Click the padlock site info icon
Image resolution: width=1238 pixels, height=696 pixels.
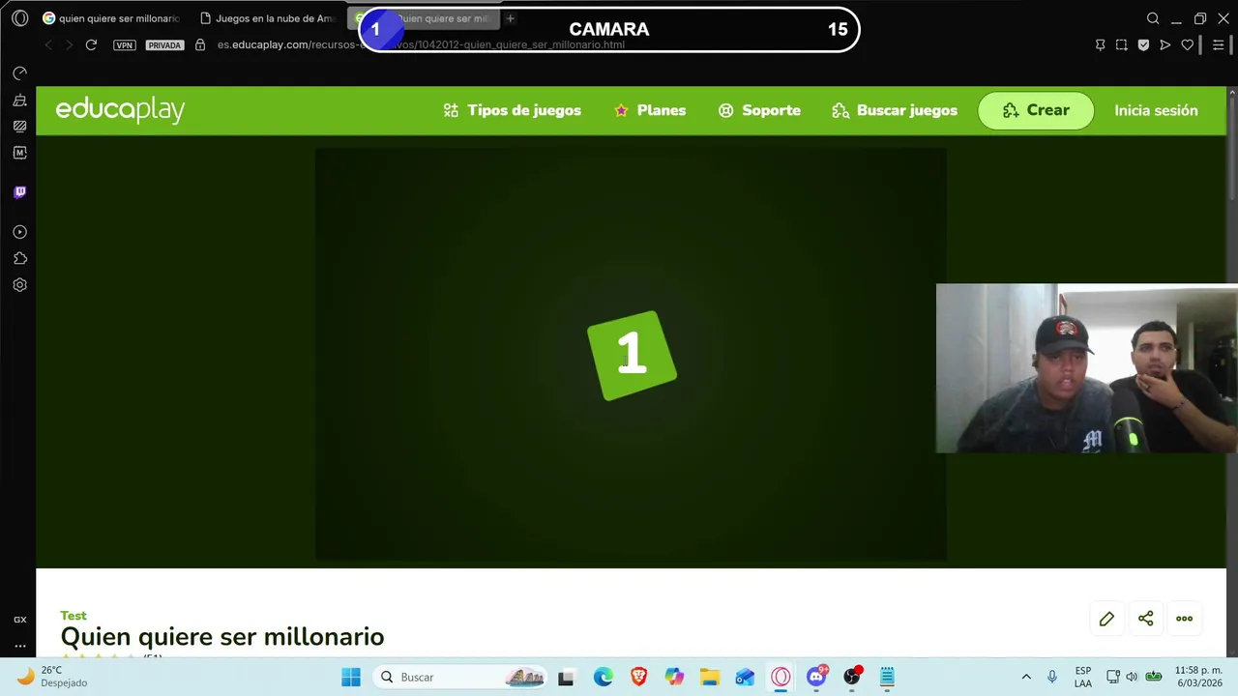pyautogui.click(x=200, y=44)
